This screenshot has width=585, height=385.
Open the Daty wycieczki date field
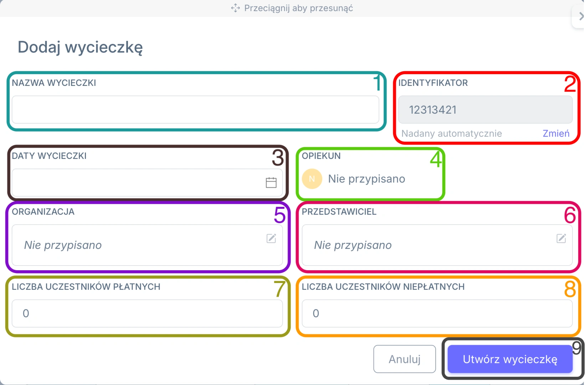pyautogui.click(x=147, y=183)
